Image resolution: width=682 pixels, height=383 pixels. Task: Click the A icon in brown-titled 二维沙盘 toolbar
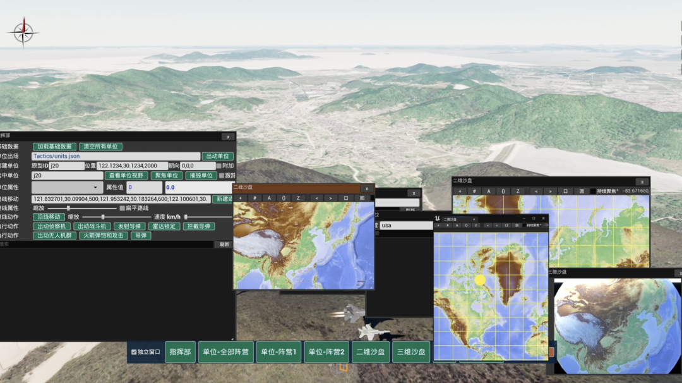[269, 198]
